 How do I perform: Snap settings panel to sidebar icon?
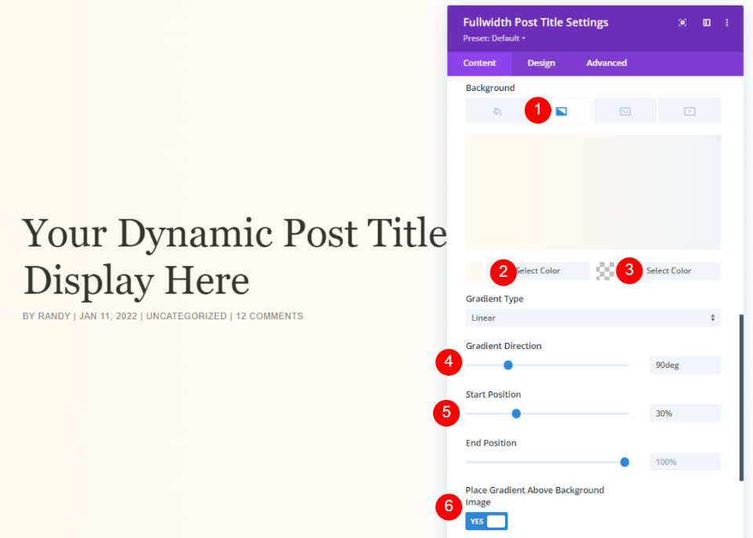point(707,23)
